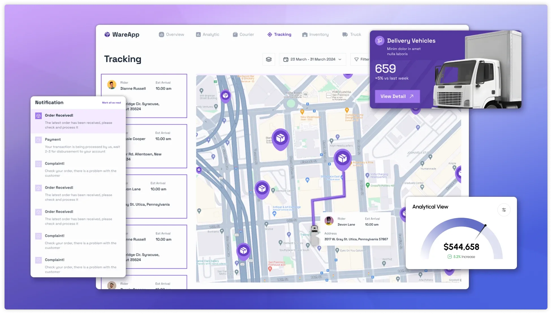Click the map layers icon button

coord(269,59)
